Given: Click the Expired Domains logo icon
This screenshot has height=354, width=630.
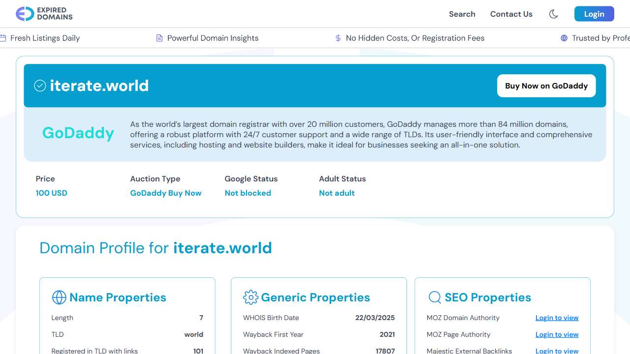Looking at the screenshot, I should (24, 14).
